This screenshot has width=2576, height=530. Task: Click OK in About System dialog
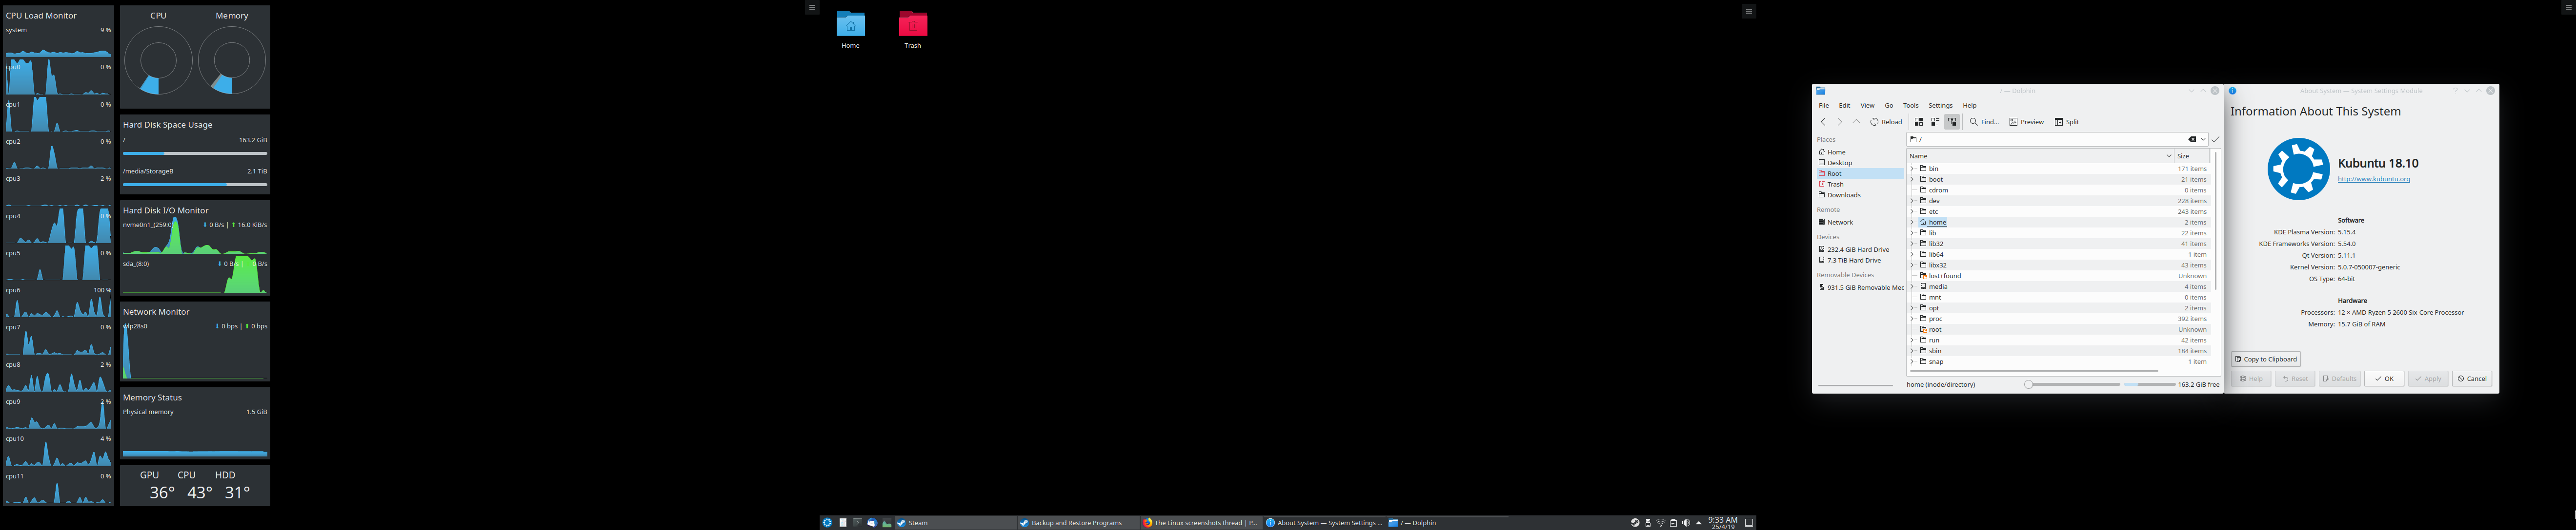(x=2384, y=379)
